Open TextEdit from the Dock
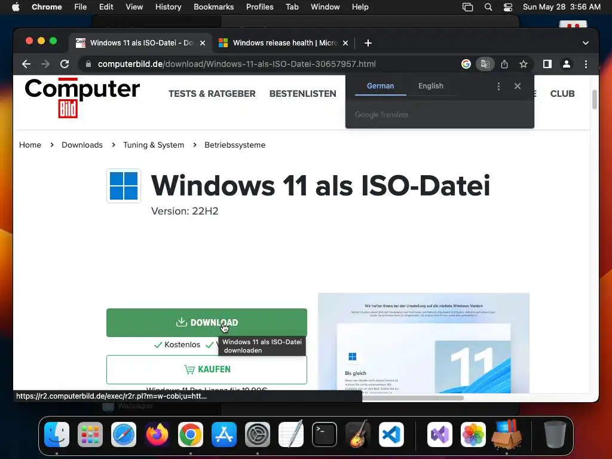 [291, 434]
